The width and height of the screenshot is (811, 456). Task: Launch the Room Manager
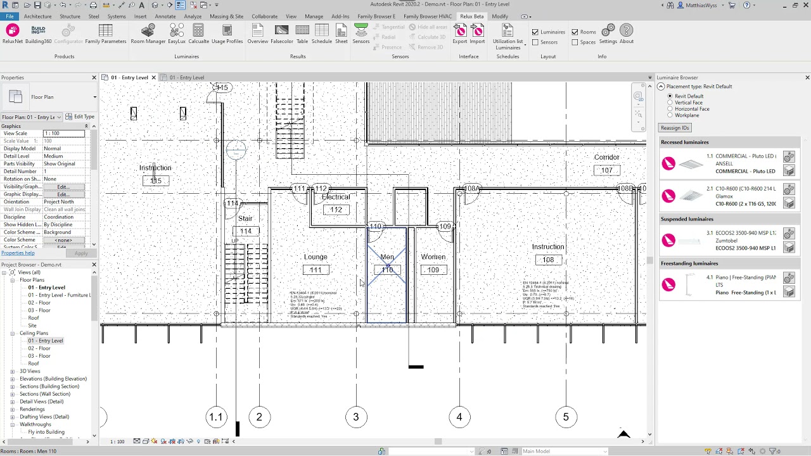(148, 34)
